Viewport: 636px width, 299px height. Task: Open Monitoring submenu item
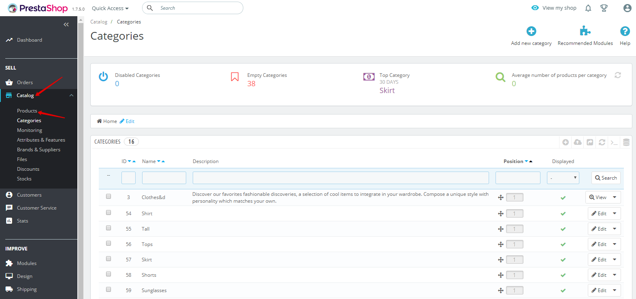tap(30, 130)
